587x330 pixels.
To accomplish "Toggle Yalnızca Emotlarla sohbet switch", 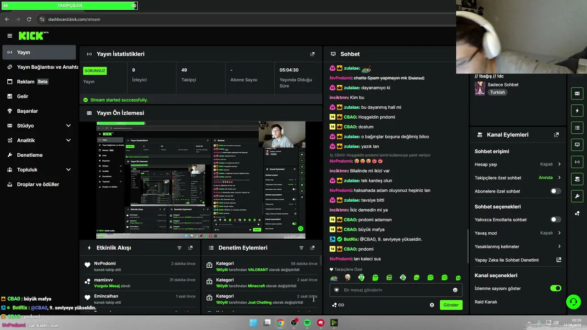I will [555, 220].
